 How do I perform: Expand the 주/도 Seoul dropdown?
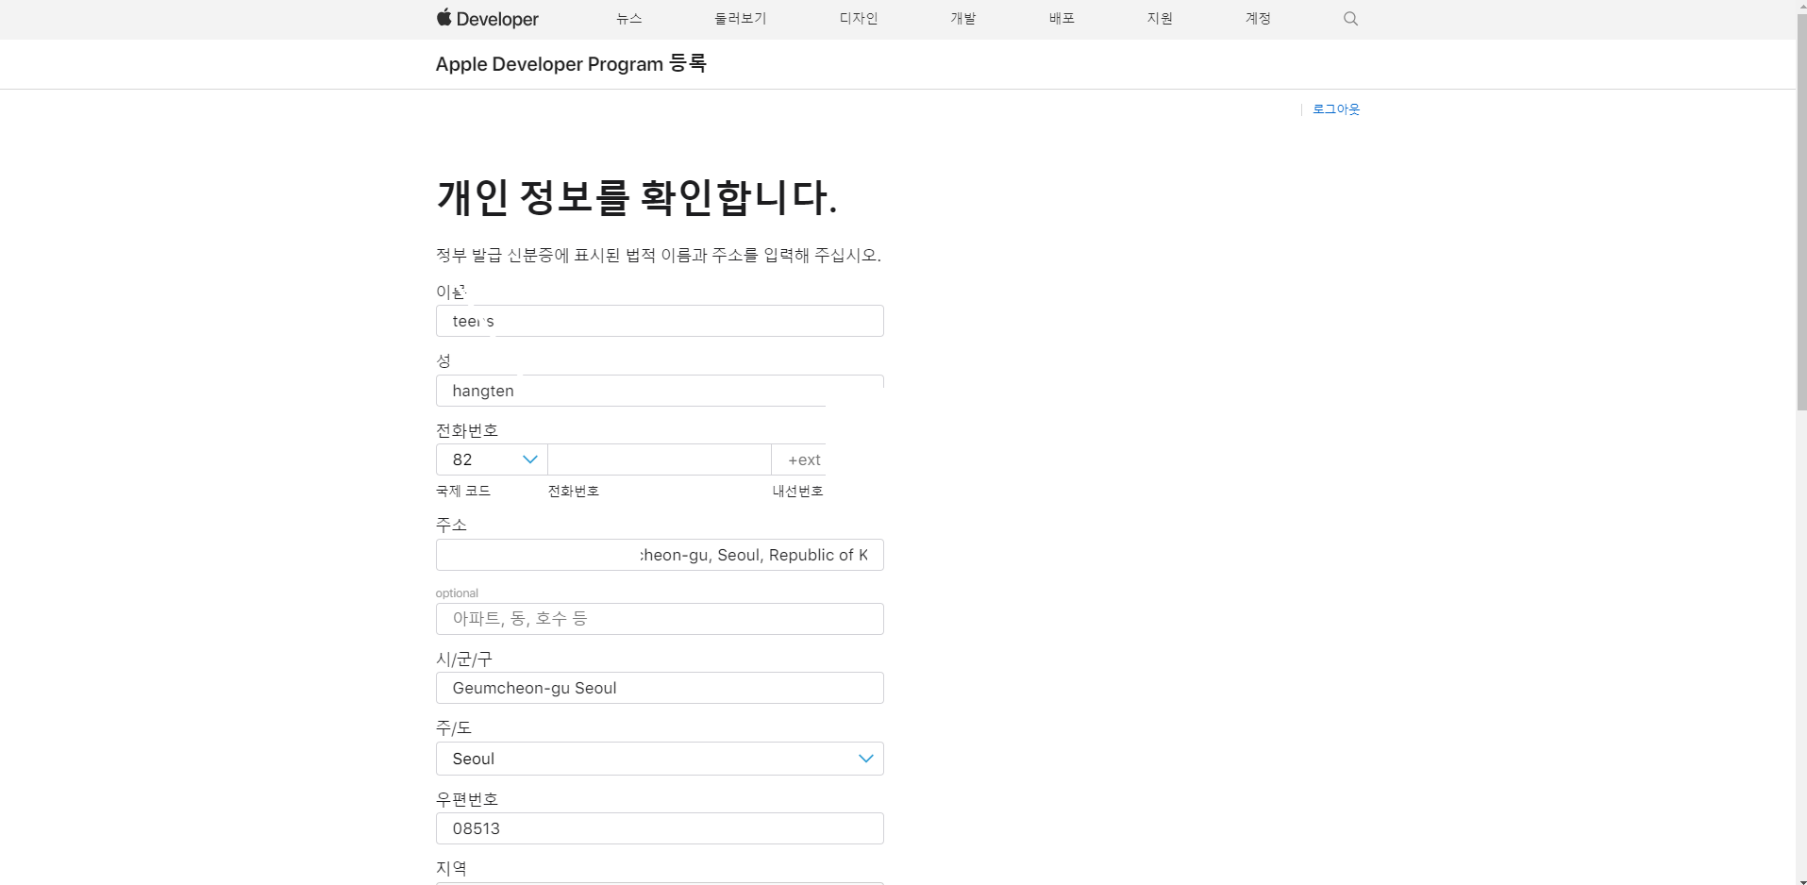[x=660, y=759]
